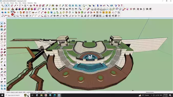Screen dimensions: 173x97
Task: Open File Explorer from the taskbar
Action: [x=41, y=95]
